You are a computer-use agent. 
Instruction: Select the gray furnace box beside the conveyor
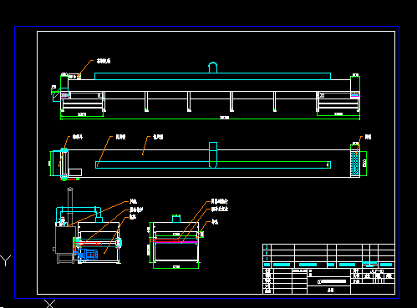point(65,240)
